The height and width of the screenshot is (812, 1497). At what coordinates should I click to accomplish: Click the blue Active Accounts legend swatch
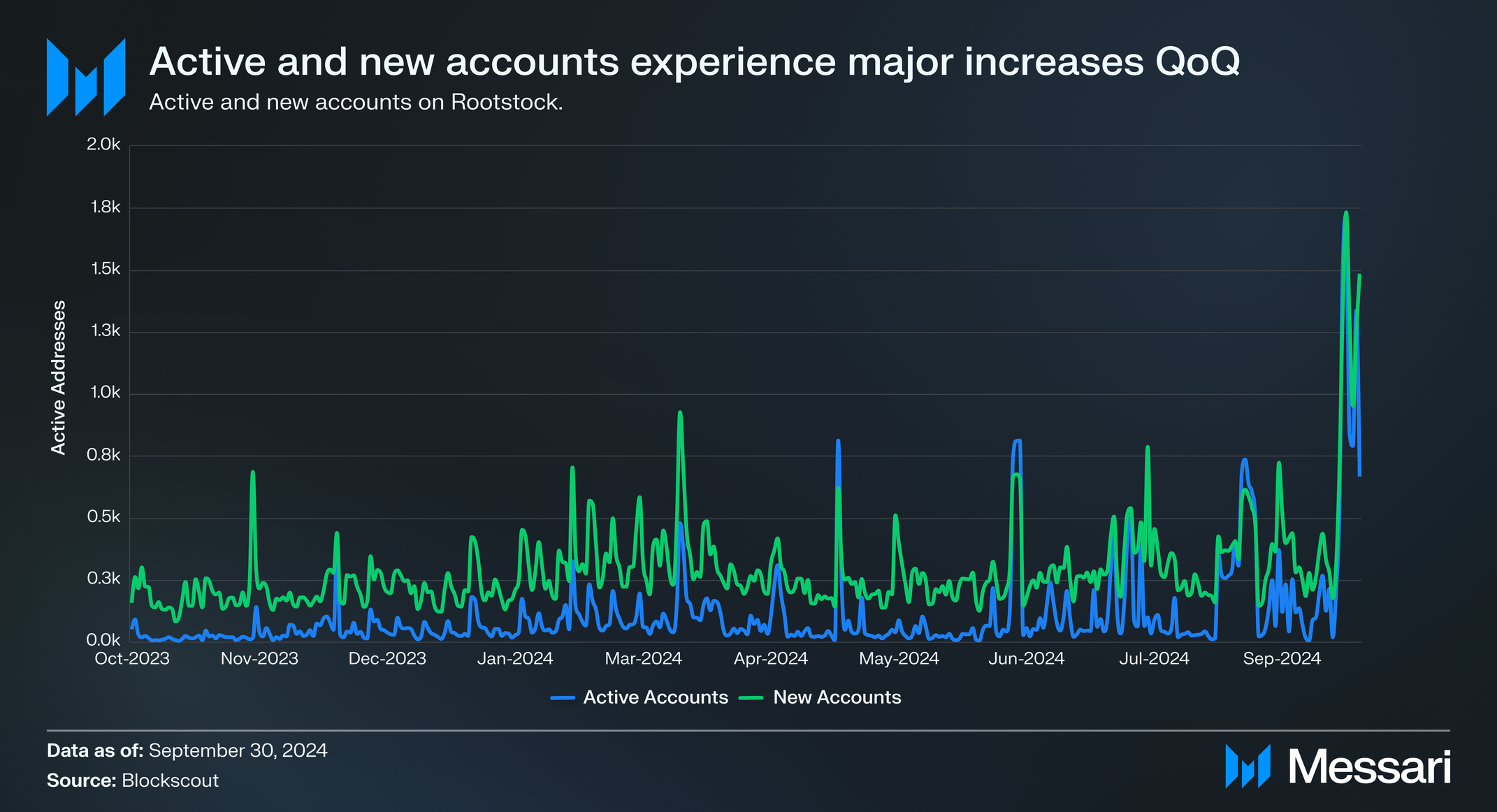[x=563, y=698]
